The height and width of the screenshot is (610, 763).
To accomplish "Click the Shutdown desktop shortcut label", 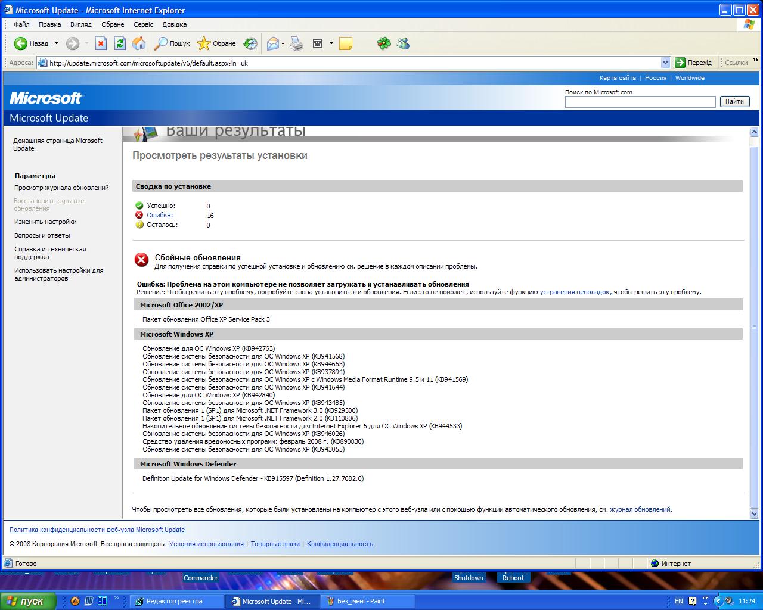I will tap(469, 578).
